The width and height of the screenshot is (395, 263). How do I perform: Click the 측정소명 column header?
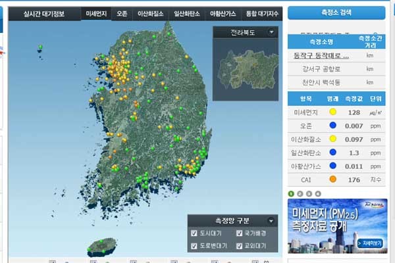[321, 42]
